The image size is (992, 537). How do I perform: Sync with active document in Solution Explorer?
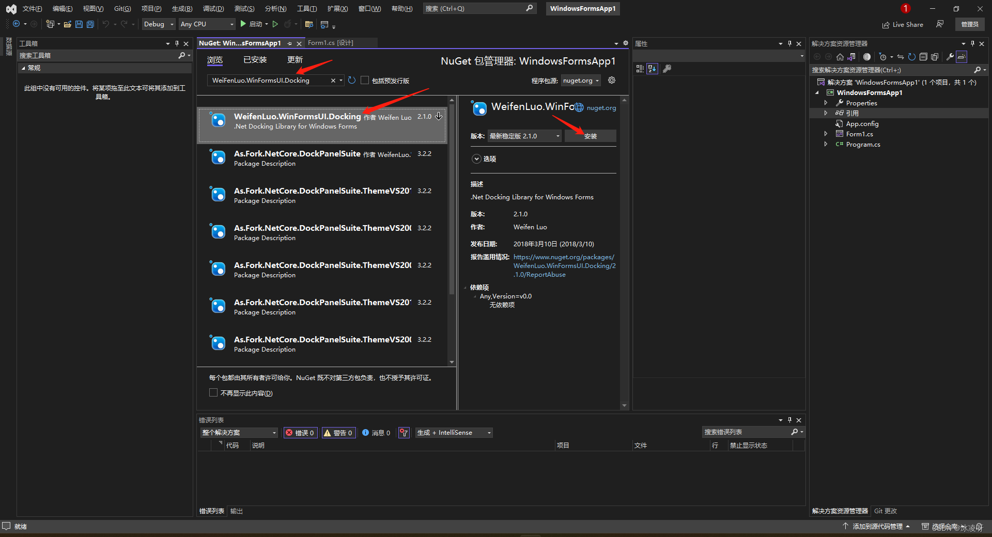click(x=901, y=57)
